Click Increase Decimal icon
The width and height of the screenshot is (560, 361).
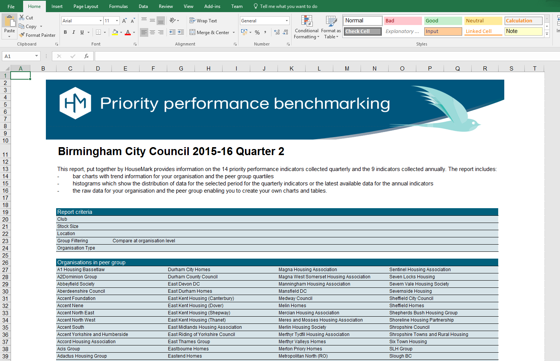(x=277, y=32)
